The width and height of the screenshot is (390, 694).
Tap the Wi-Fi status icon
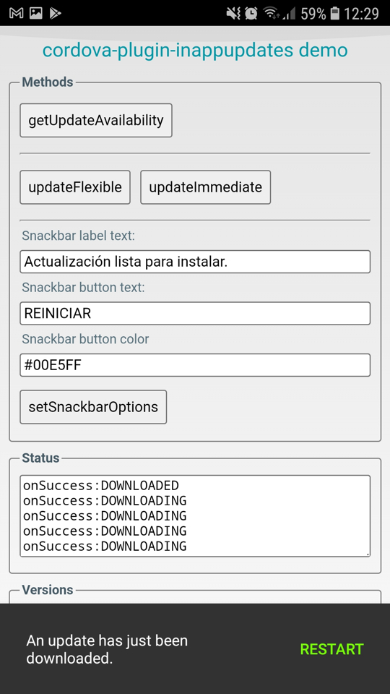271,13
